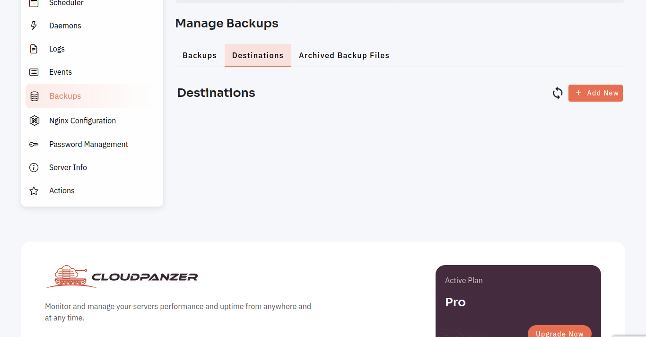Screen dimensions: 646x337
Task: Click the Nginx Configuration hexagon icon
Action: click(x=34, y=121)
